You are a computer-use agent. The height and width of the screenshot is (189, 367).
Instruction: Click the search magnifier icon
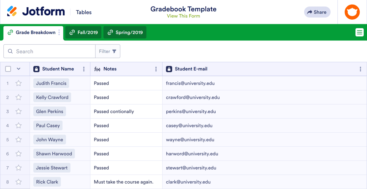tap(10, 51)
